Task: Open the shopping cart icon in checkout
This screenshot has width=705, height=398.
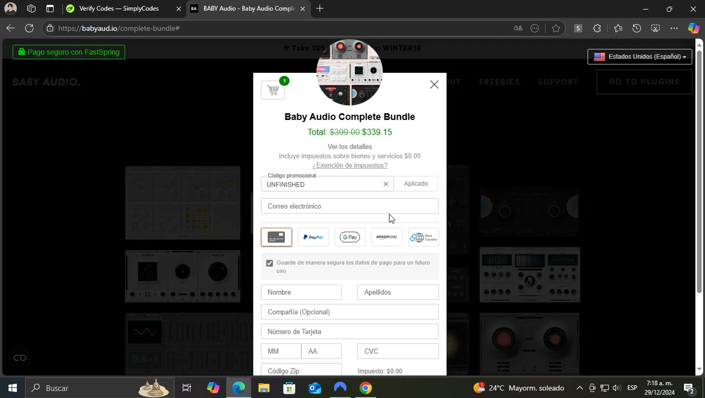Action: point(273,90)
